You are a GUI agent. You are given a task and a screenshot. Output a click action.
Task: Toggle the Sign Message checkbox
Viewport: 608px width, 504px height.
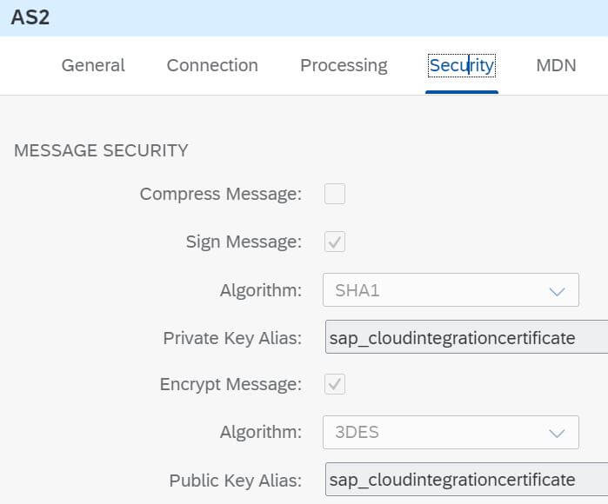tap(335, 242)
